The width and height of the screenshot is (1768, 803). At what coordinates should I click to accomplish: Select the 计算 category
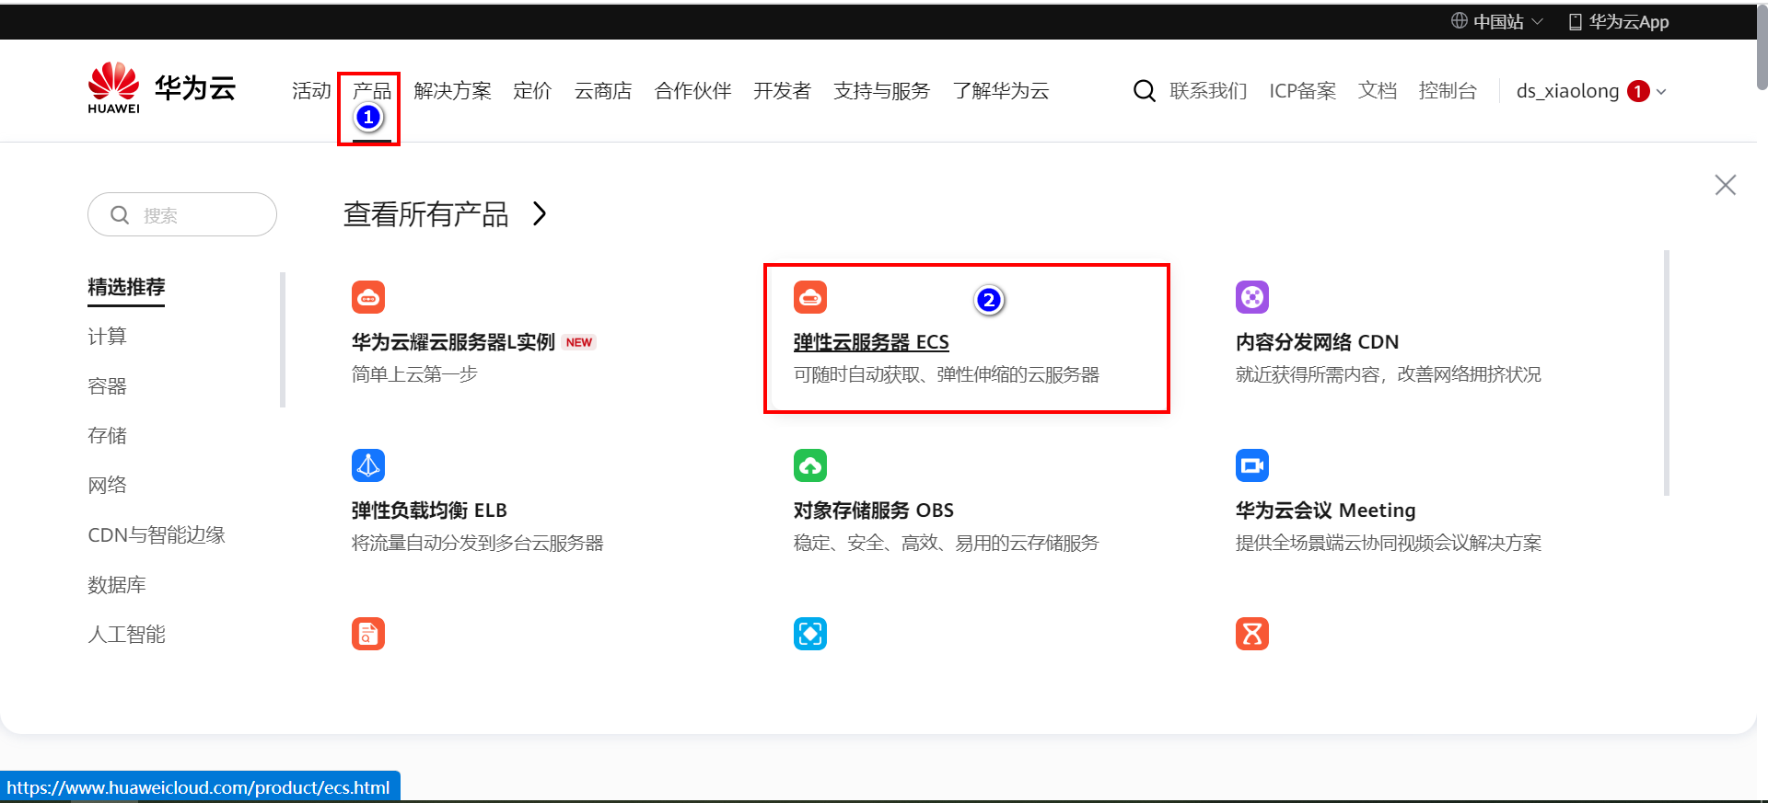tap(107, 337)
